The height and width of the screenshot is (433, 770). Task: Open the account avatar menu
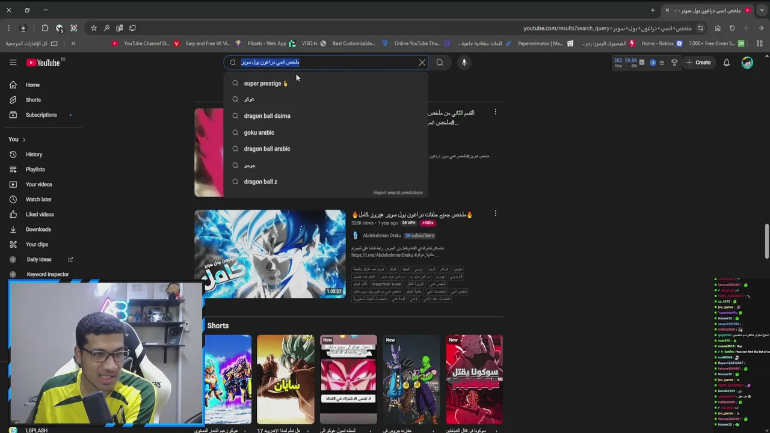coord(747,63)
